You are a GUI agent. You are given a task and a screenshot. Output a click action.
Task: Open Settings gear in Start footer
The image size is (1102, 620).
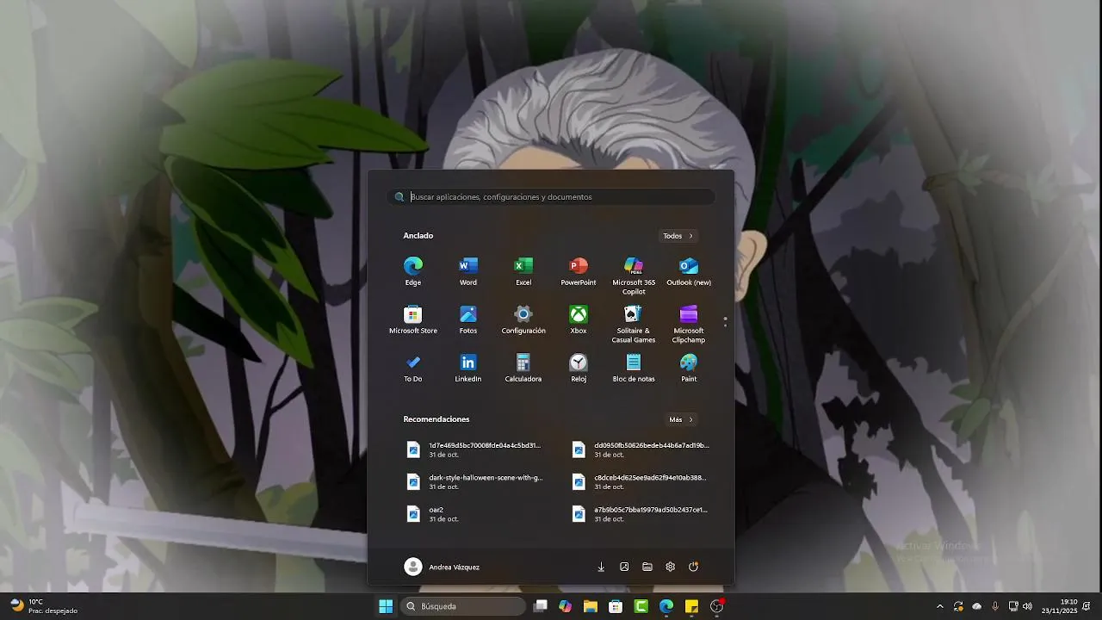tap(671, 567)
